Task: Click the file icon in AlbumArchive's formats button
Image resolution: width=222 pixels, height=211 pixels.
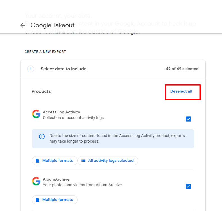Action: (x=37, y=200)
